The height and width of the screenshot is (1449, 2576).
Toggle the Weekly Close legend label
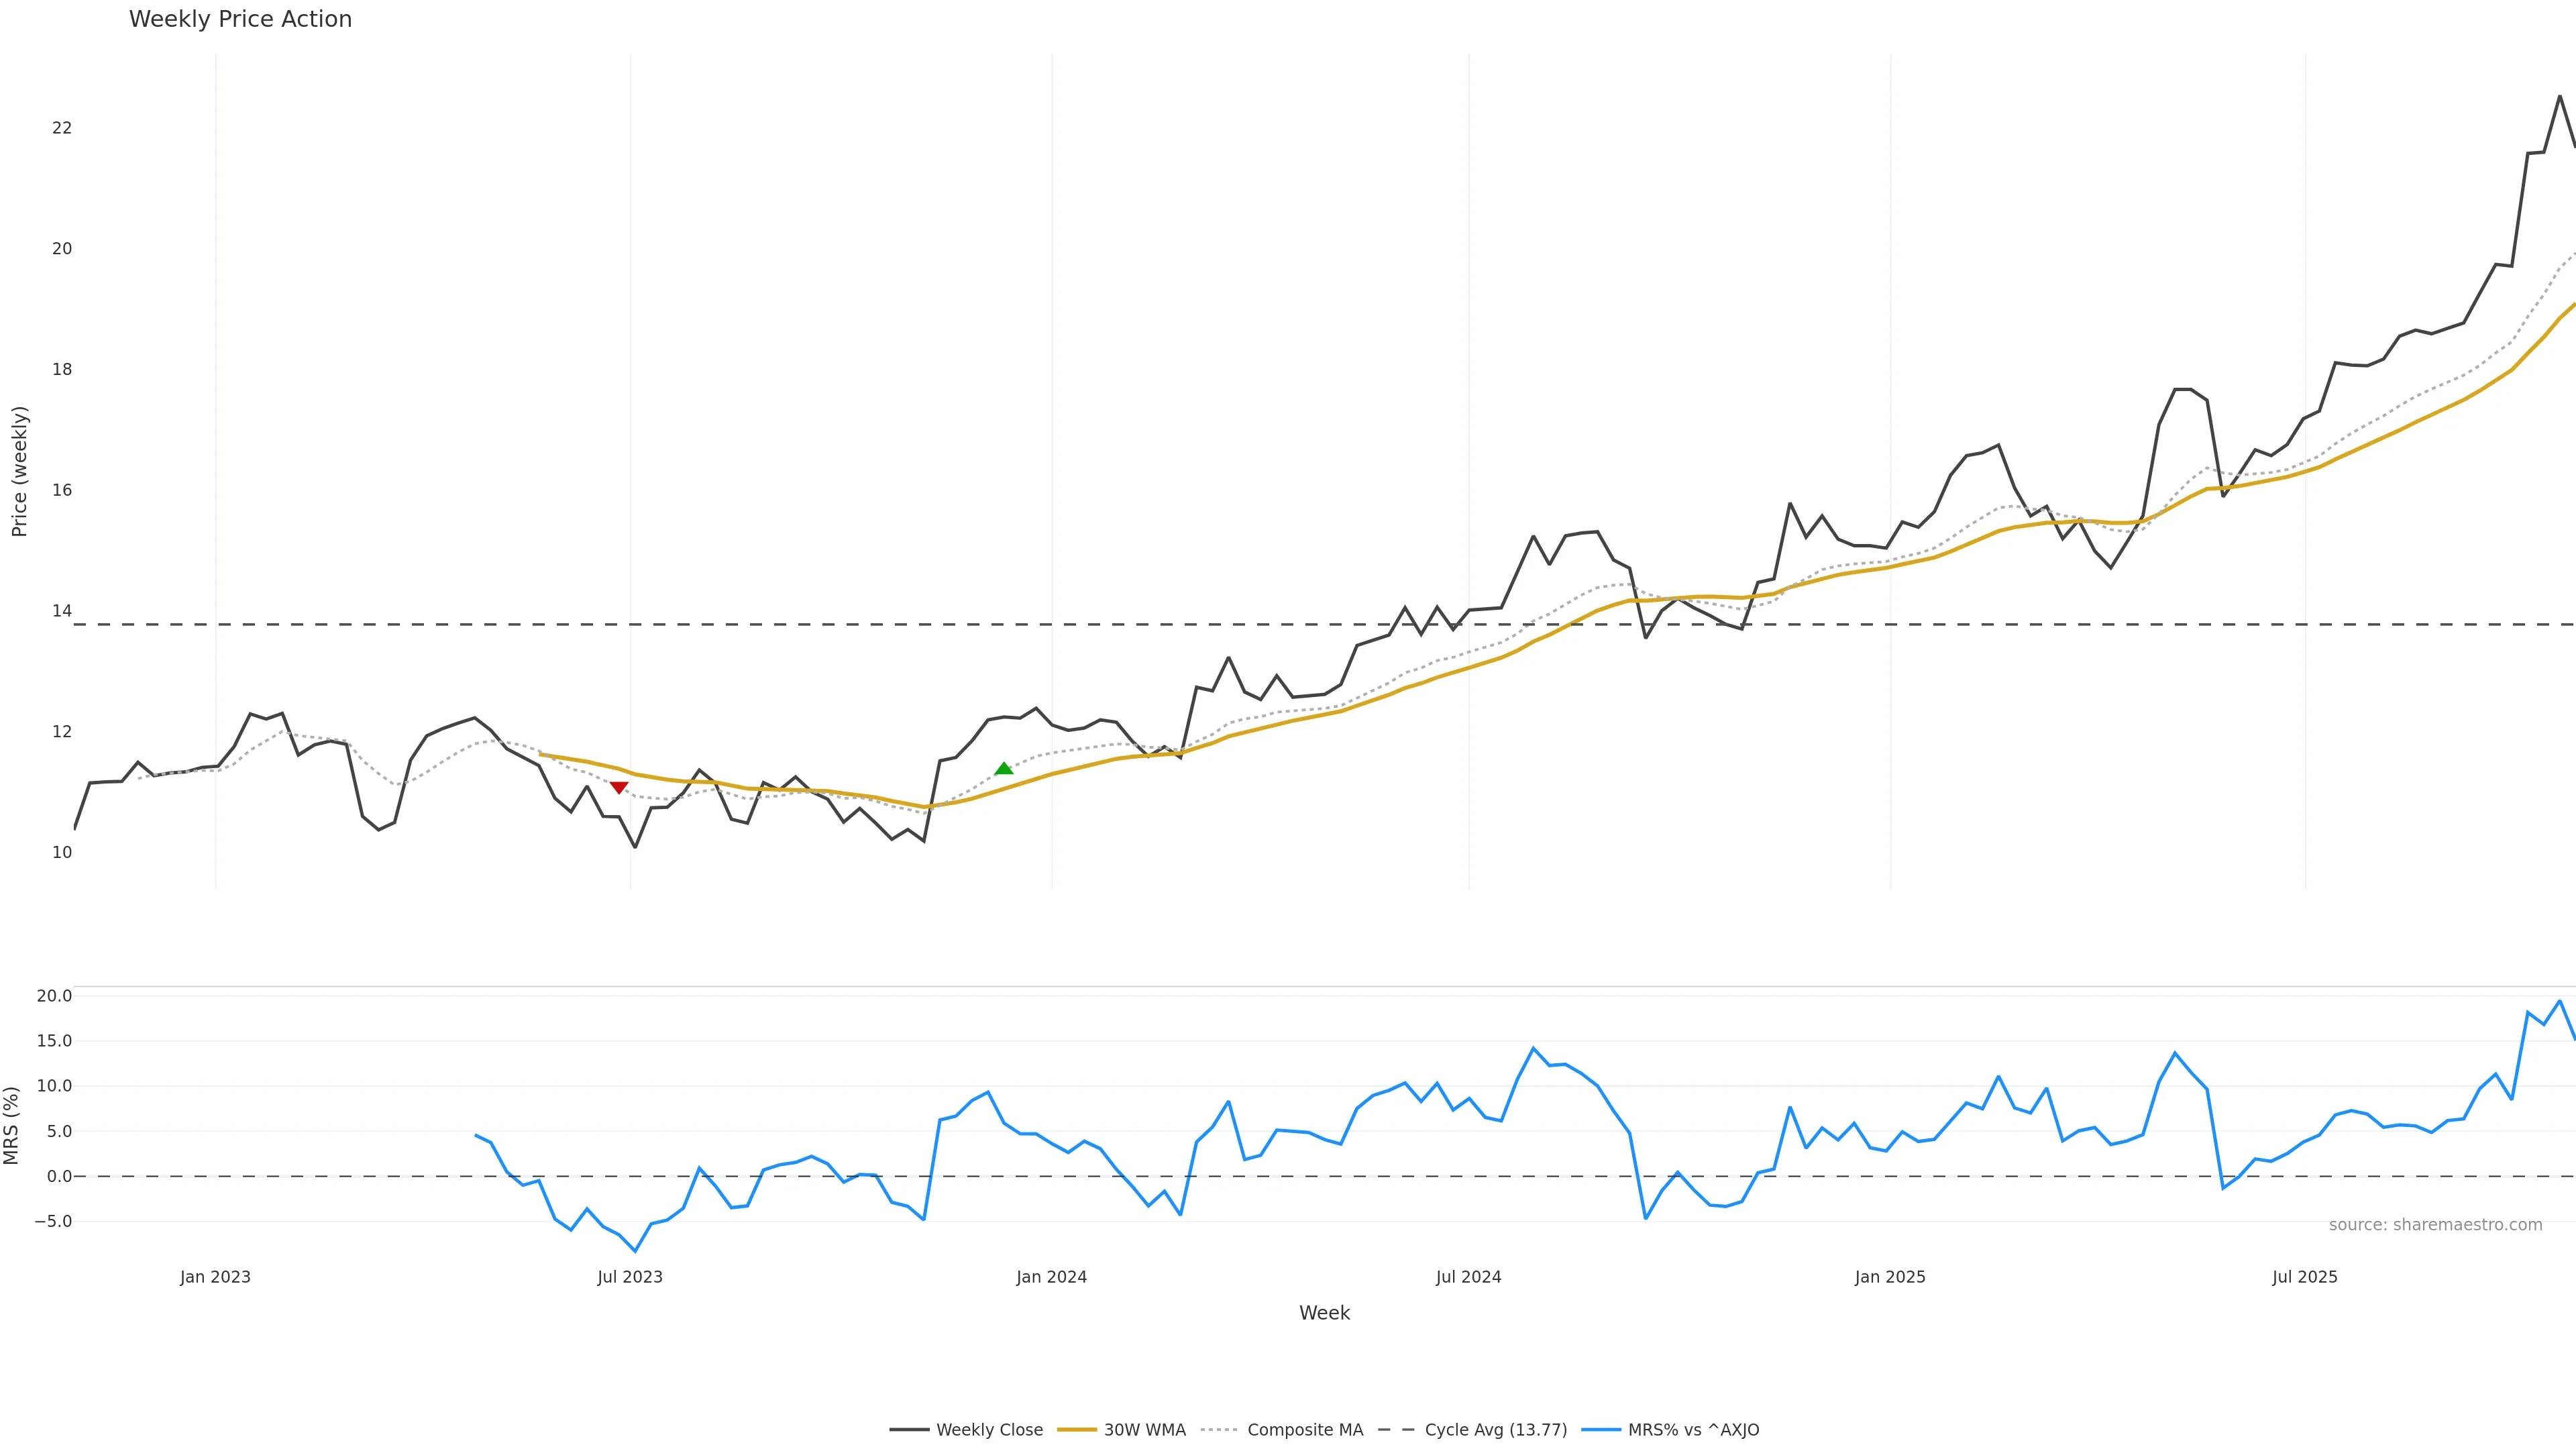pyautogui.click(x=988, y=1430)
